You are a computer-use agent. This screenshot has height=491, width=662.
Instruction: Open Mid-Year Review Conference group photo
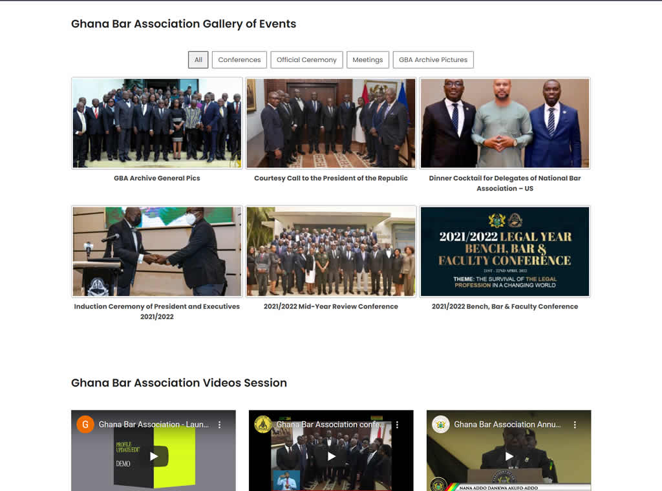[331, 251]
